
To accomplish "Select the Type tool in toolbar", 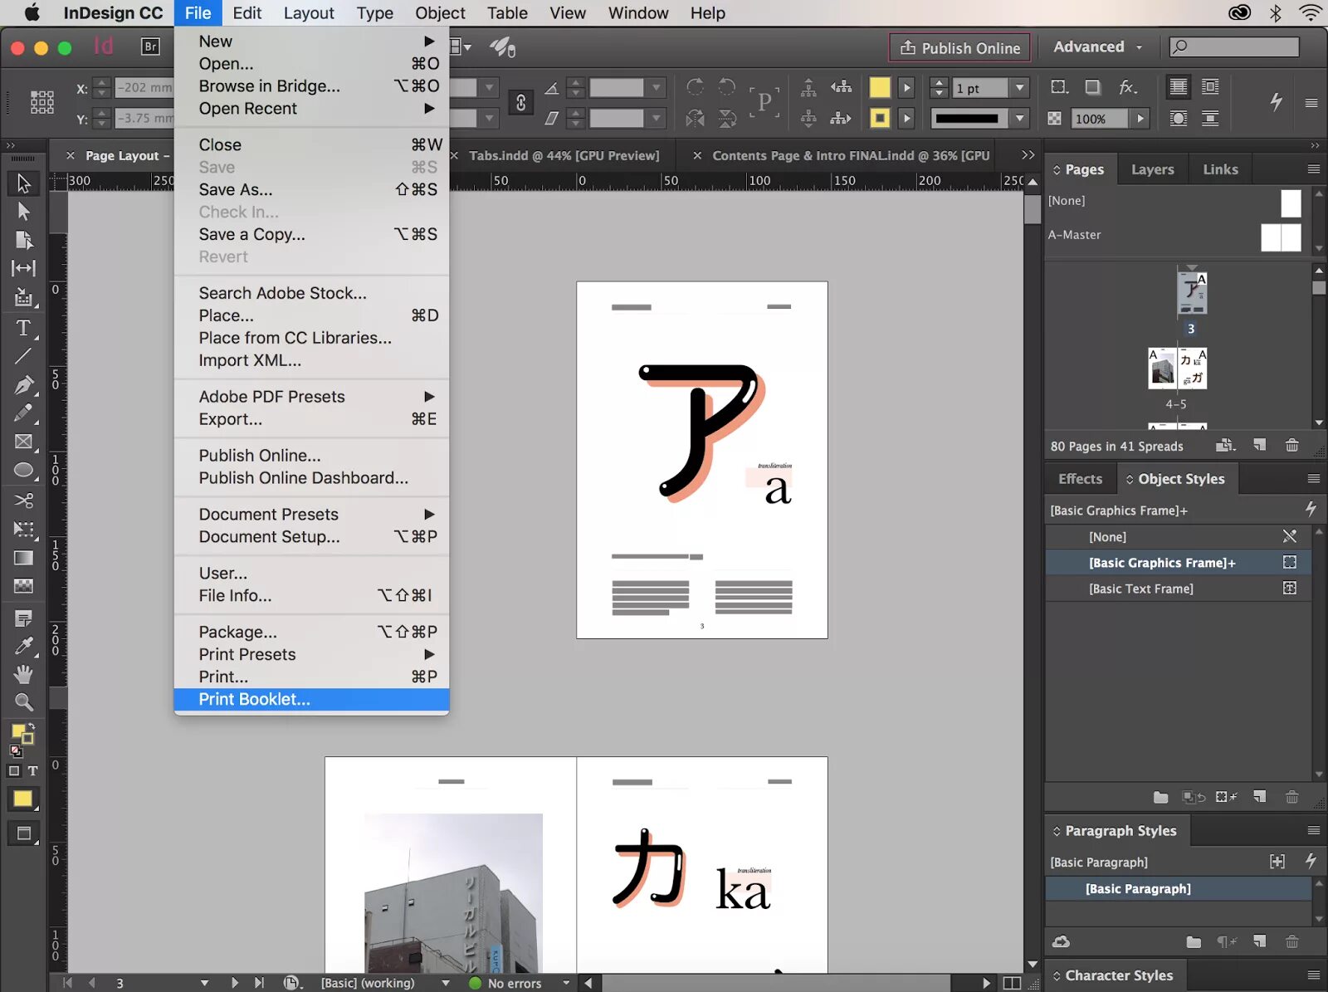I will point(23,328).
